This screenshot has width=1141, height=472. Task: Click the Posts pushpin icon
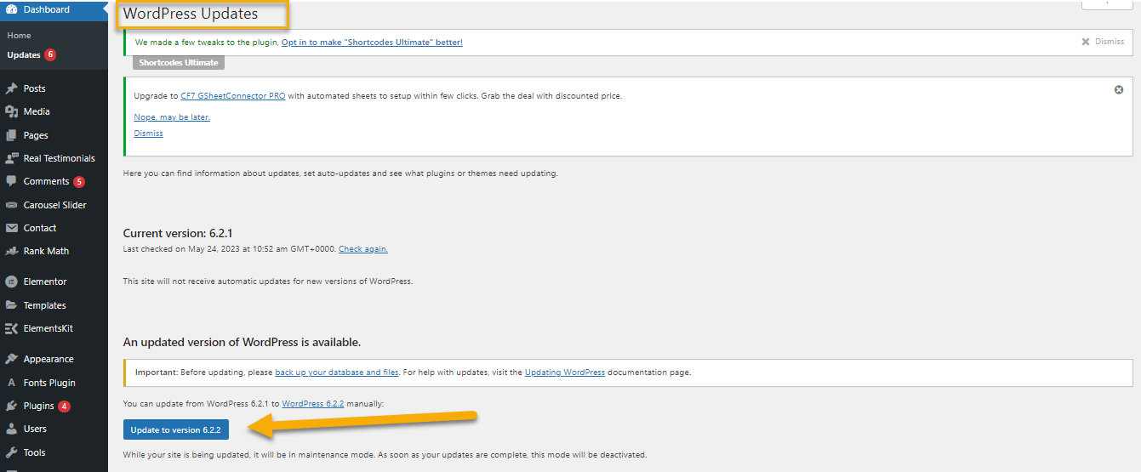point(11,88)
